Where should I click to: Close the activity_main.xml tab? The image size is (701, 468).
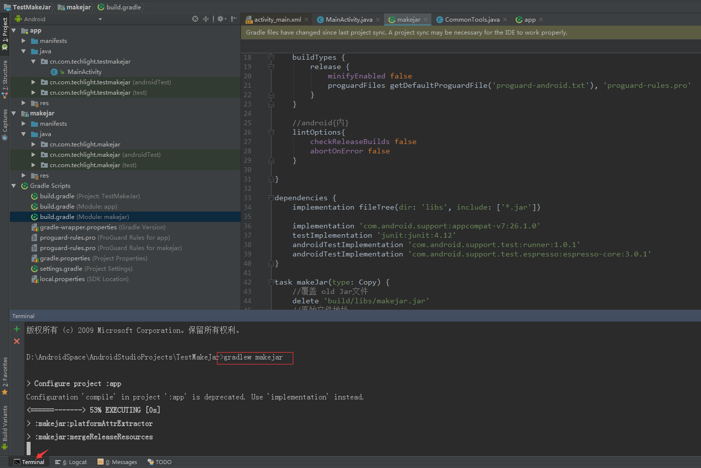point(307,20)
